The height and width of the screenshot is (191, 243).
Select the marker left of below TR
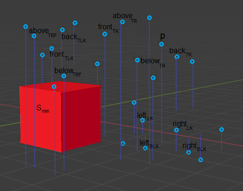click(x=137, y=60)
